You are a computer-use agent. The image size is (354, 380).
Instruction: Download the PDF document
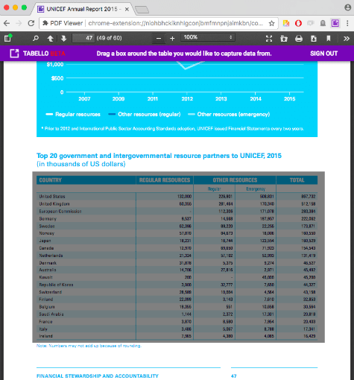[x=314, y=39]
